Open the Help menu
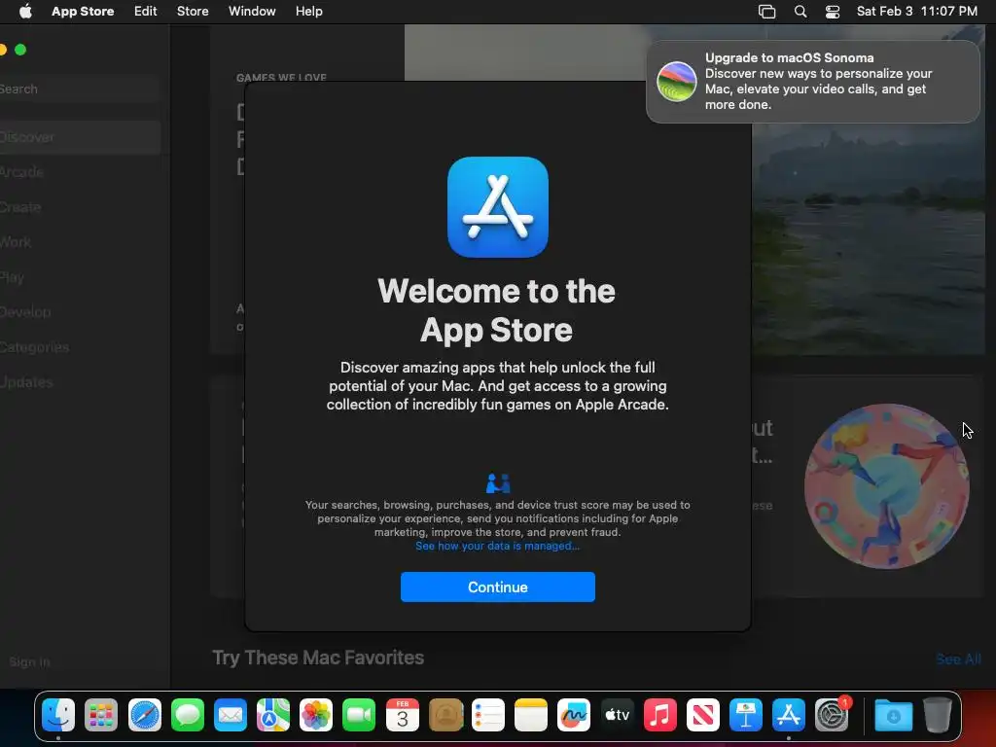The width and height of the screenshot is (996, 747). tap(308, 12)
